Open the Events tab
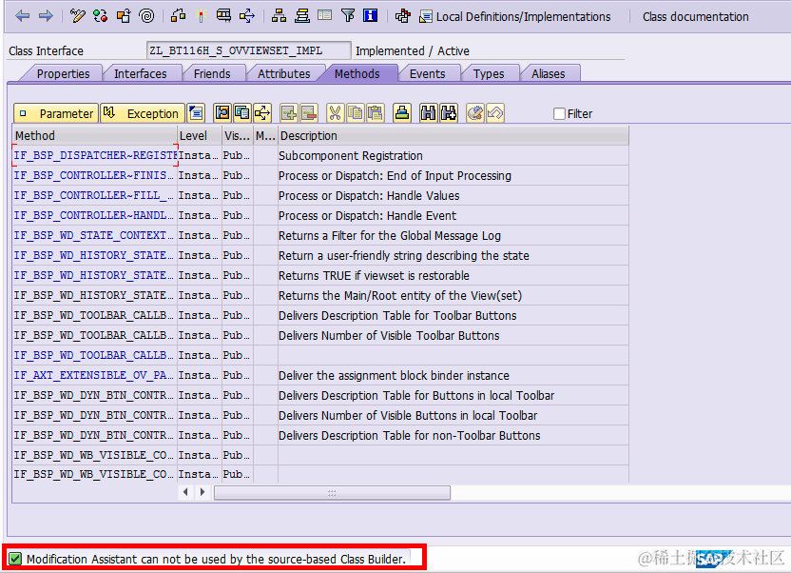 tap(427, 73)
